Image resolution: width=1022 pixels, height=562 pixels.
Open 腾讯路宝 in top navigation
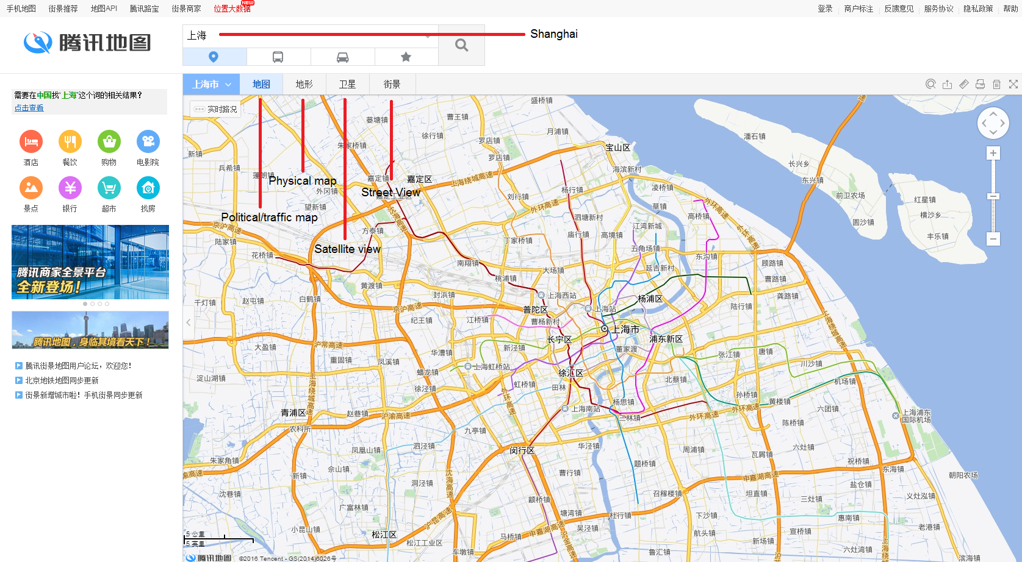(145, 9)
